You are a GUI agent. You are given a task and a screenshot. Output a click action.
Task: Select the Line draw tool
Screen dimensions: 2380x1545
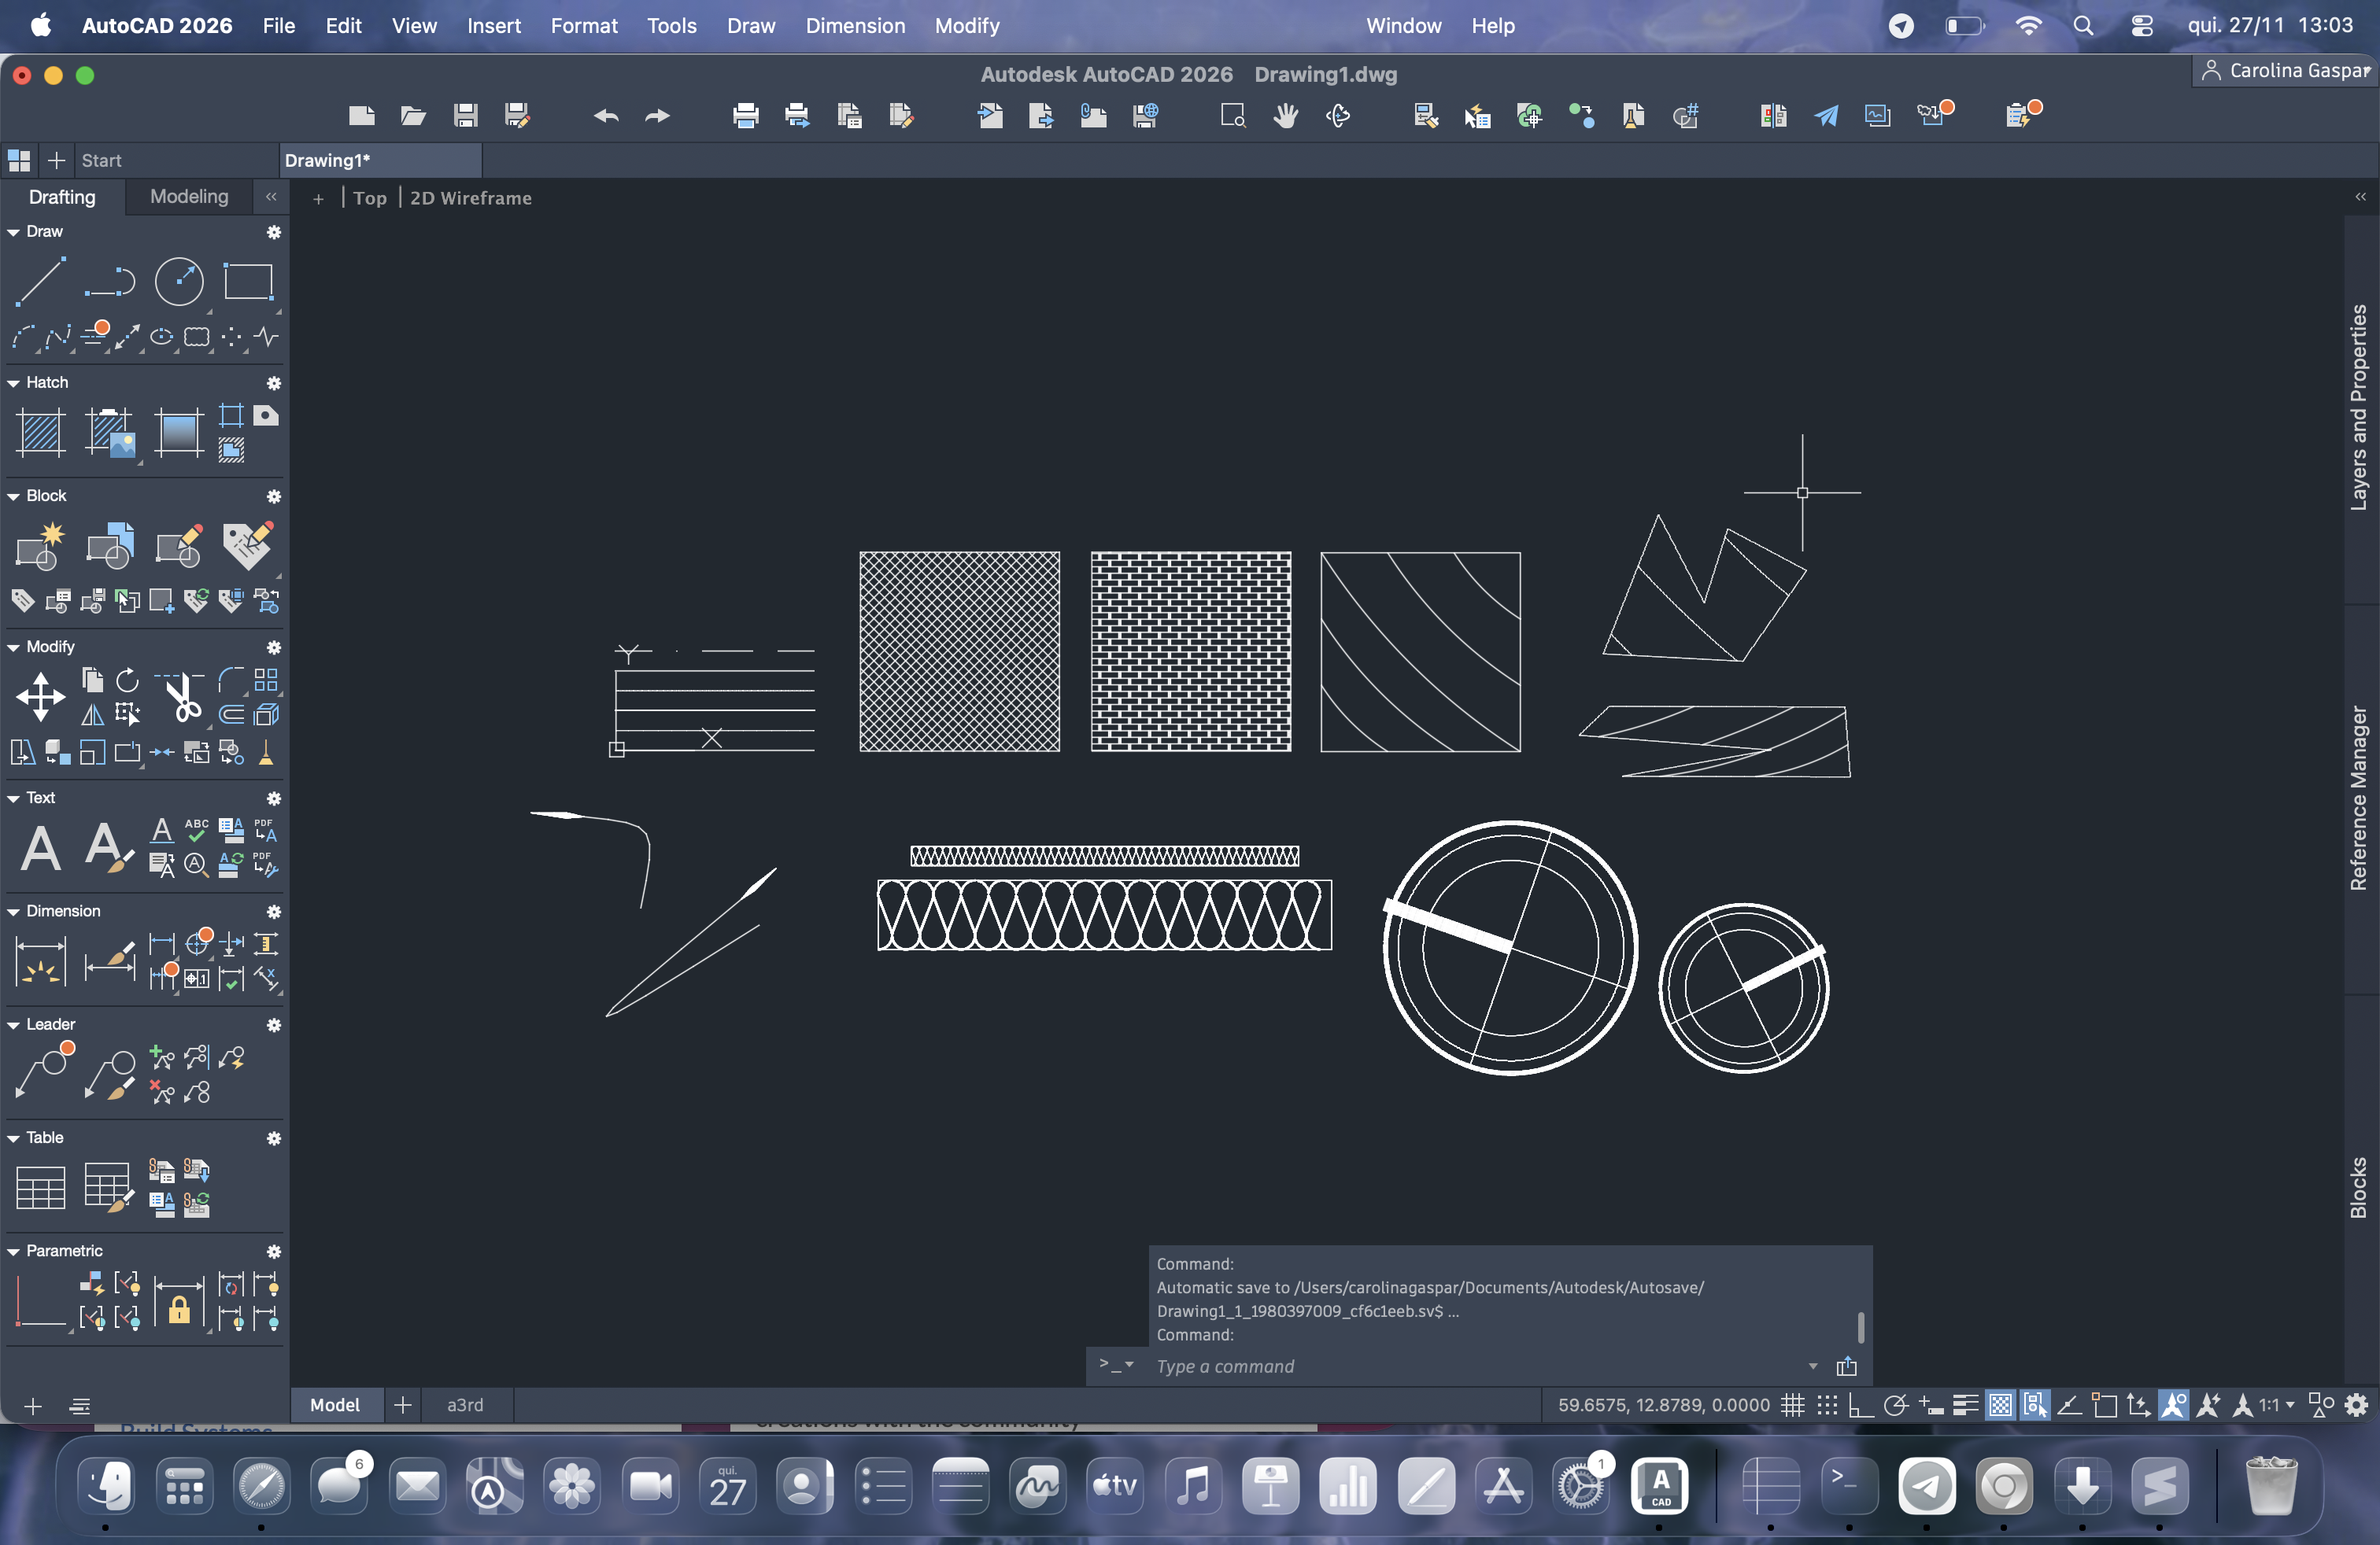pyautogui.click(x=41, y=281)
